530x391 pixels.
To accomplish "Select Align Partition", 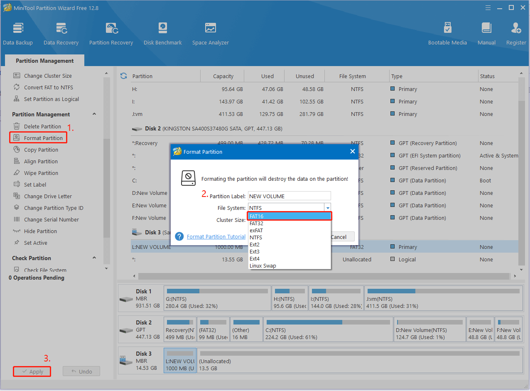I will [x=41, y=161].
